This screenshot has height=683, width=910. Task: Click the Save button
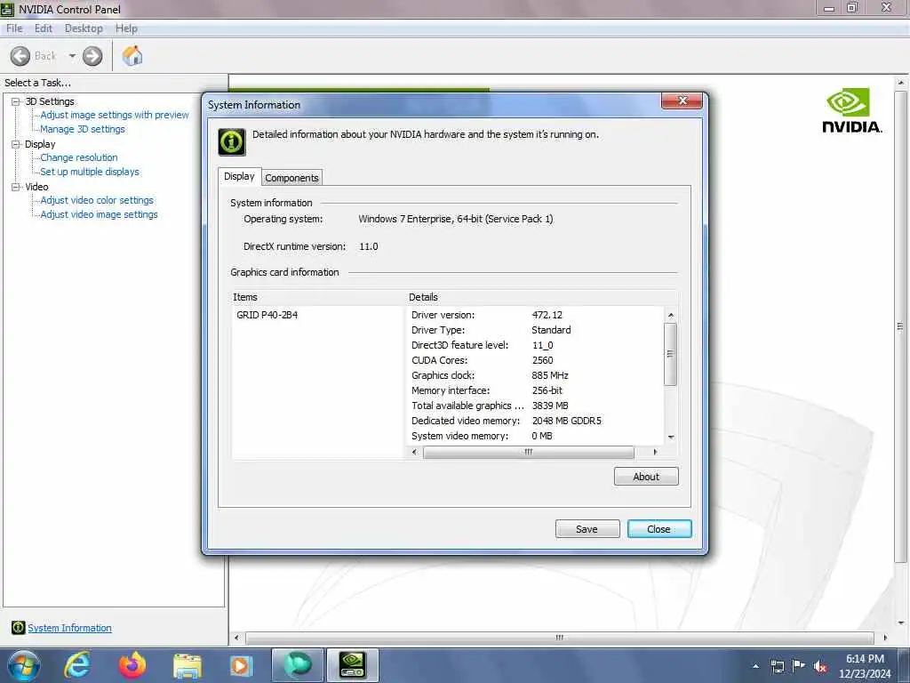click(x=587, y=529)
